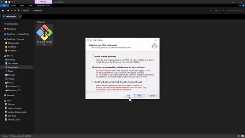Screen dimensions: 245x138
Task: Select the Git-2.38.1-64-bit.exe file thumbnail
Action: pyautogui.click(x=44, y=35)
